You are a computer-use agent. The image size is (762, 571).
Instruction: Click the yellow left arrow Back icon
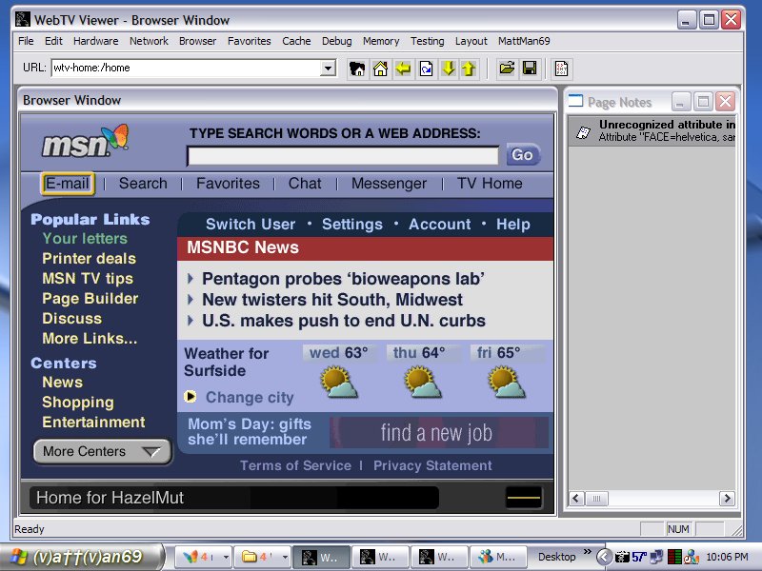403,69
